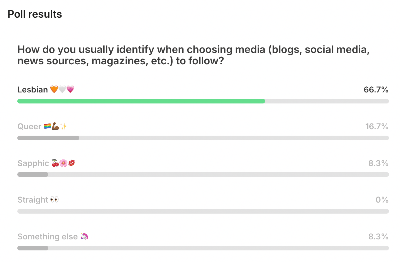
Task: Choose the Sapphic poll option label
Action: coord(33,163)
